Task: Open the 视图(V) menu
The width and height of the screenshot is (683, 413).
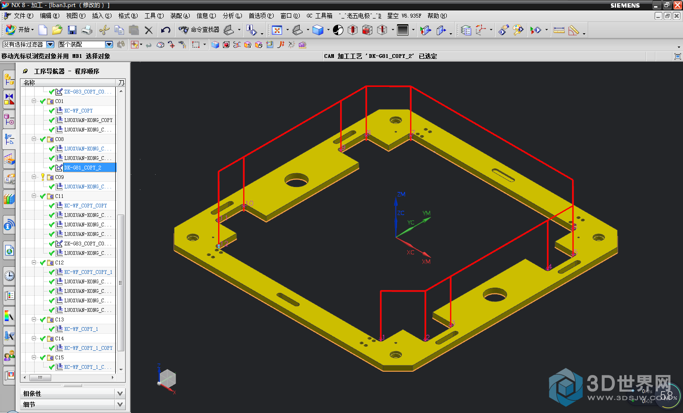Action: click(76, 16)
